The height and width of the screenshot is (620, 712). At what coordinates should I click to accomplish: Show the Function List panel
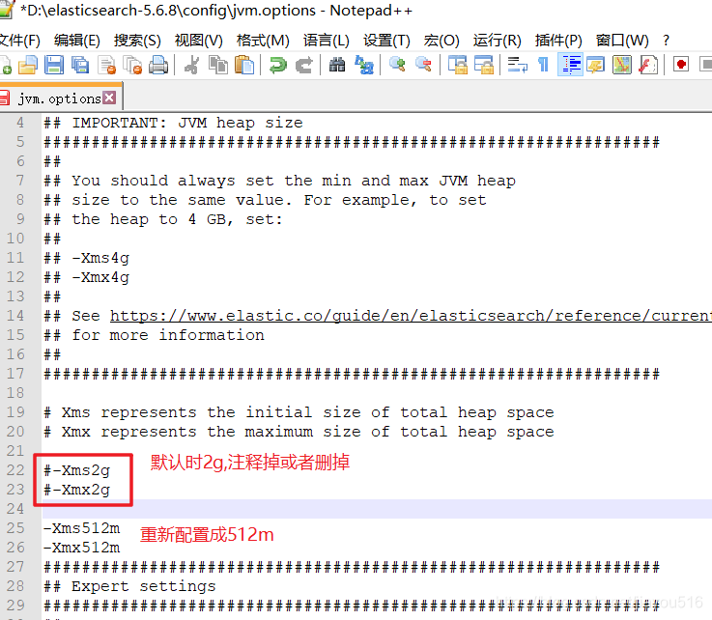(x=648, y=65)
